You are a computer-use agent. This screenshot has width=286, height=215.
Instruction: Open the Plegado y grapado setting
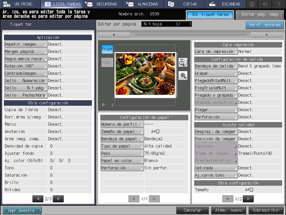pyautogui.click(x=216, y=95)
